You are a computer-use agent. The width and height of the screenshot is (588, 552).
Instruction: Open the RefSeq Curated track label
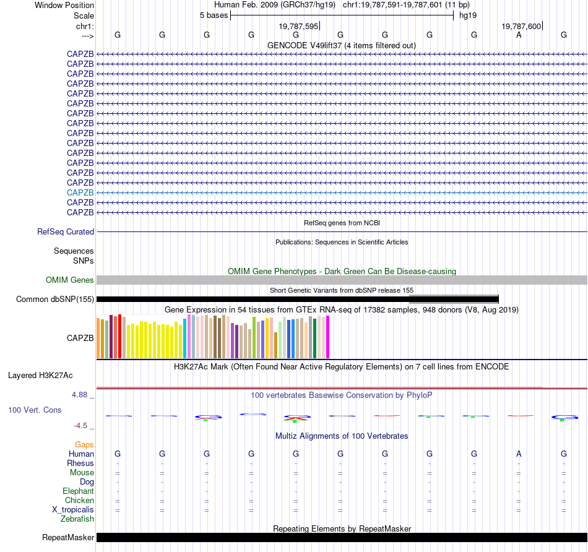click(x=65, y=231)
